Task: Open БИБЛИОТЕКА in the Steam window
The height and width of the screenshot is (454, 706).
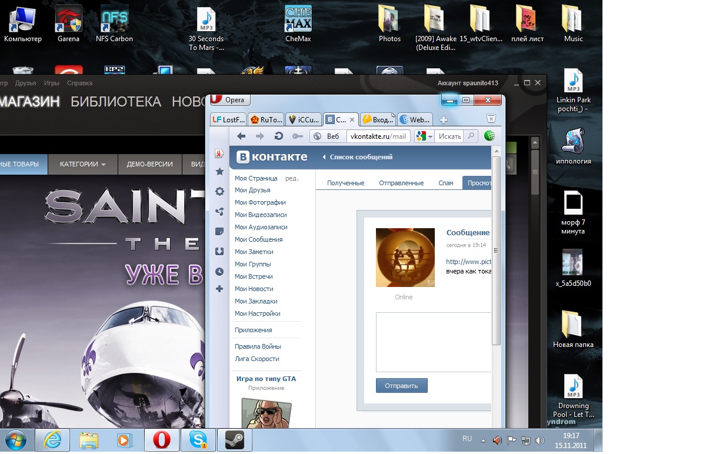Action: (x=116, y=102)
